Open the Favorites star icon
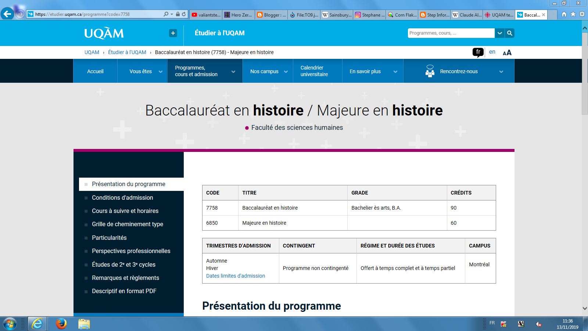Screen dimensions: 588x331 point(573,14)
